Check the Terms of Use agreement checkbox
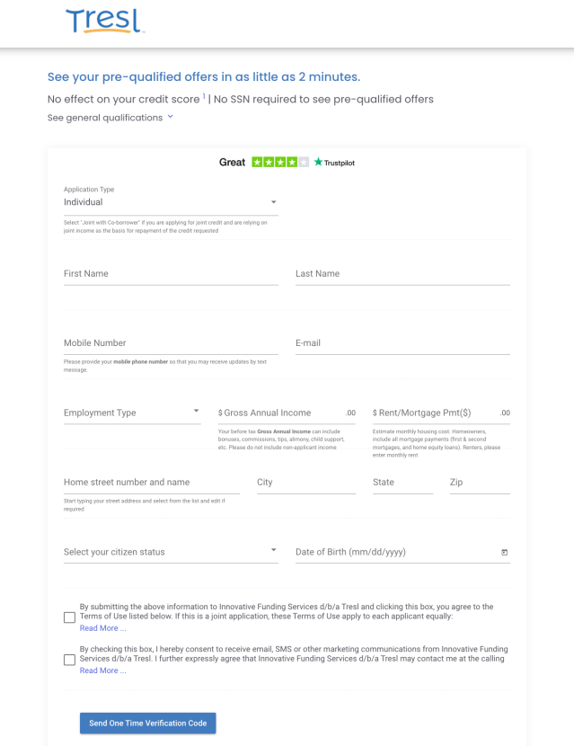574x746 pixels. tap(67, 617)
